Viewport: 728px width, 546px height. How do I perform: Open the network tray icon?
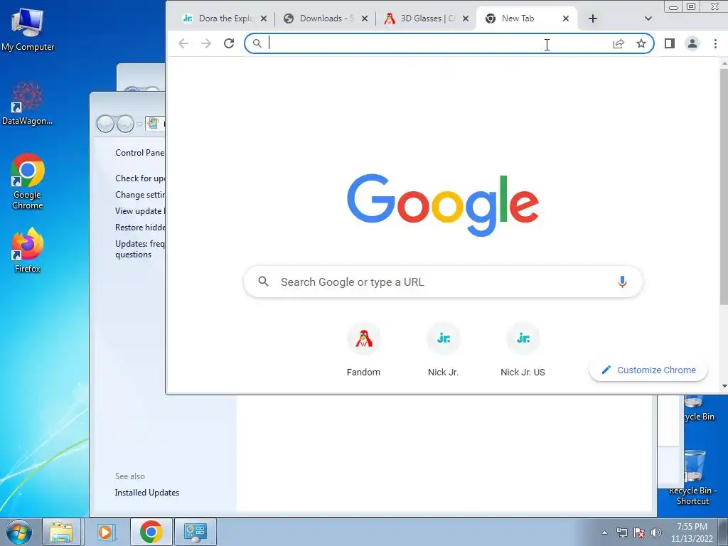coord(621,532)
